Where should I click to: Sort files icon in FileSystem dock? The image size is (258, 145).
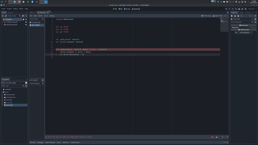click(x=26, y=86)
